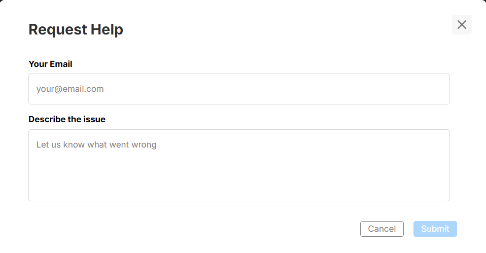Send the help request with Submit
This screenshot has width=486, height=253.
coord(435,229)
